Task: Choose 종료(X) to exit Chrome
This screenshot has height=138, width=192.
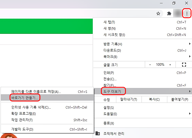Action: click(142, 123)
